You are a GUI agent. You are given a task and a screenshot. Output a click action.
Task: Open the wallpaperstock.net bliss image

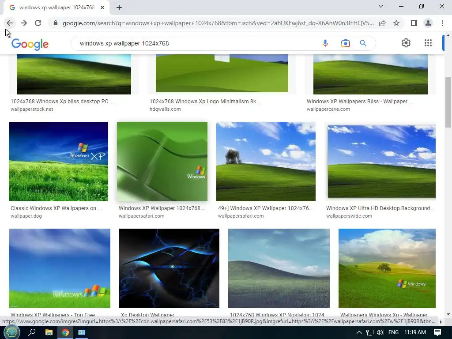coord(74,74)
